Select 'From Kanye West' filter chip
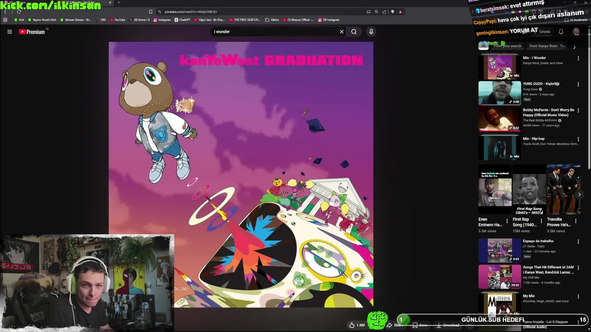This screenshot has height=332, width=591. [547, 46]
